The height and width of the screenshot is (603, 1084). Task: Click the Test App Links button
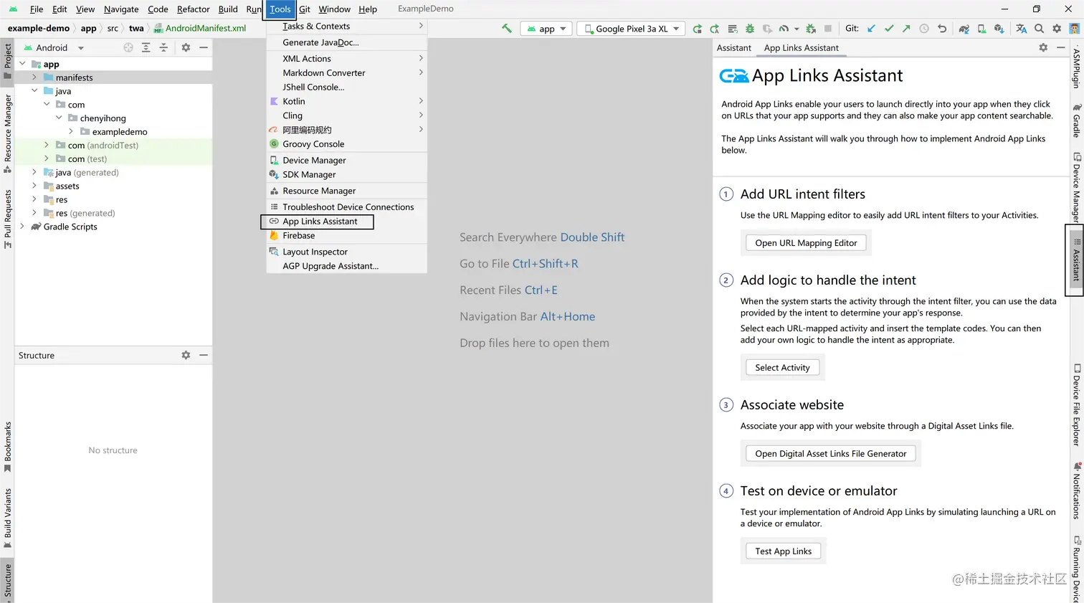[x=783, y=551]
